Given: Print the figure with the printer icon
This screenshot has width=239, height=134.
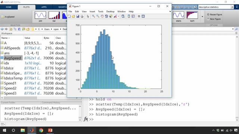Looking at the screenshot, I should pyautogui.click(x=82, y=16).
